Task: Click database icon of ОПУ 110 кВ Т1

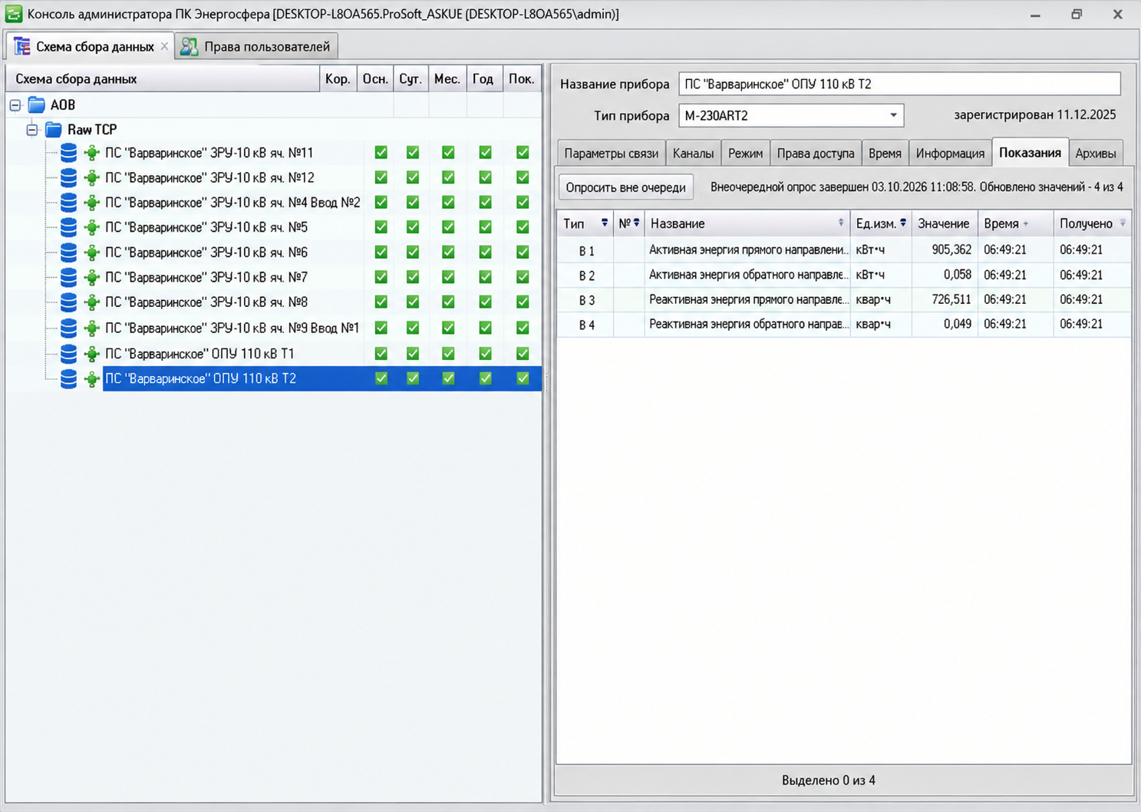Action: point(69,354)
